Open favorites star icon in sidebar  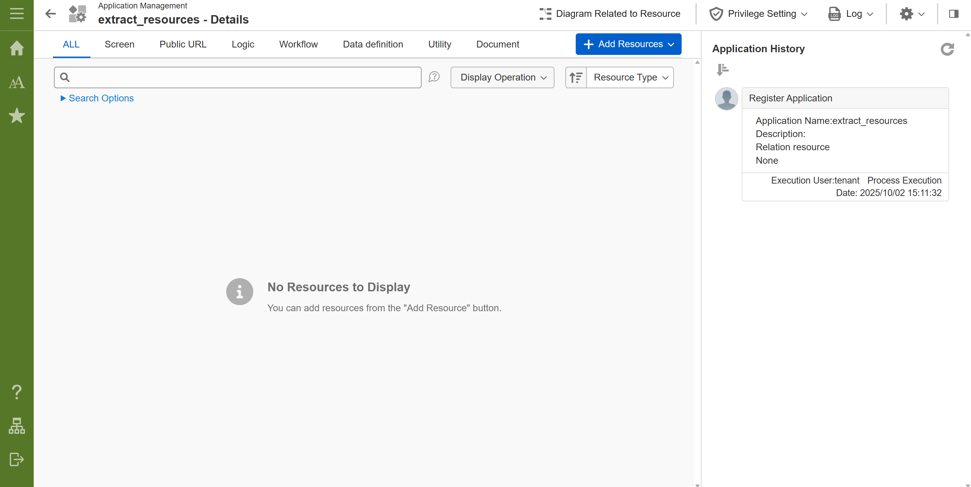pos(17,116)
